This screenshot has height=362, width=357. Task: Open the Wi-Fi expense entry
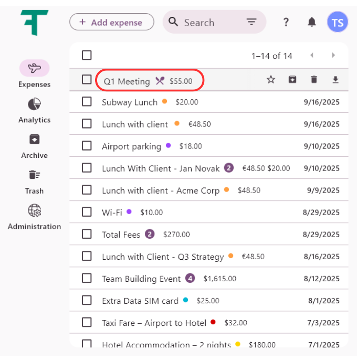coord(112,212)
